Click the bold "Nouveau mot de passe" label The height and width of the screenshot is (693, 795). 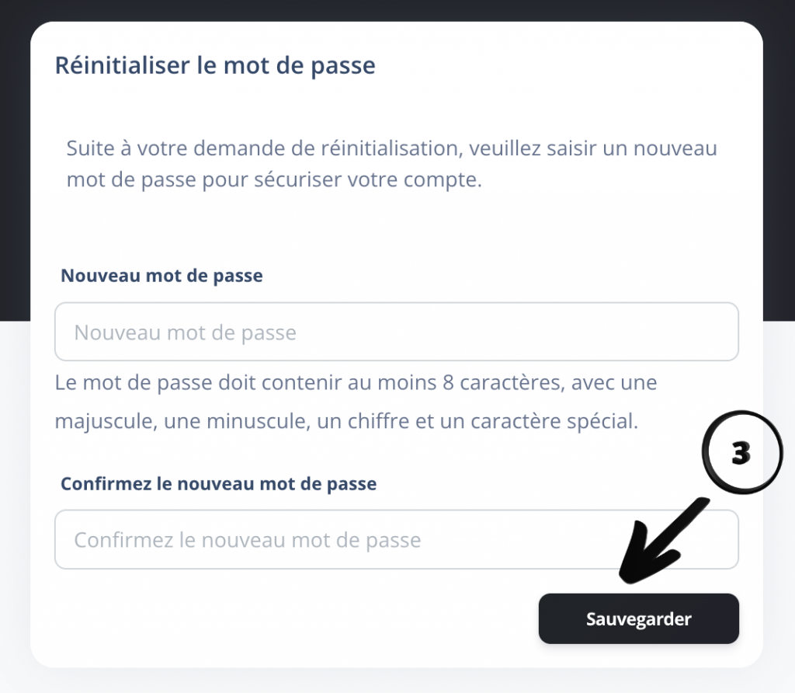[161, 276]
